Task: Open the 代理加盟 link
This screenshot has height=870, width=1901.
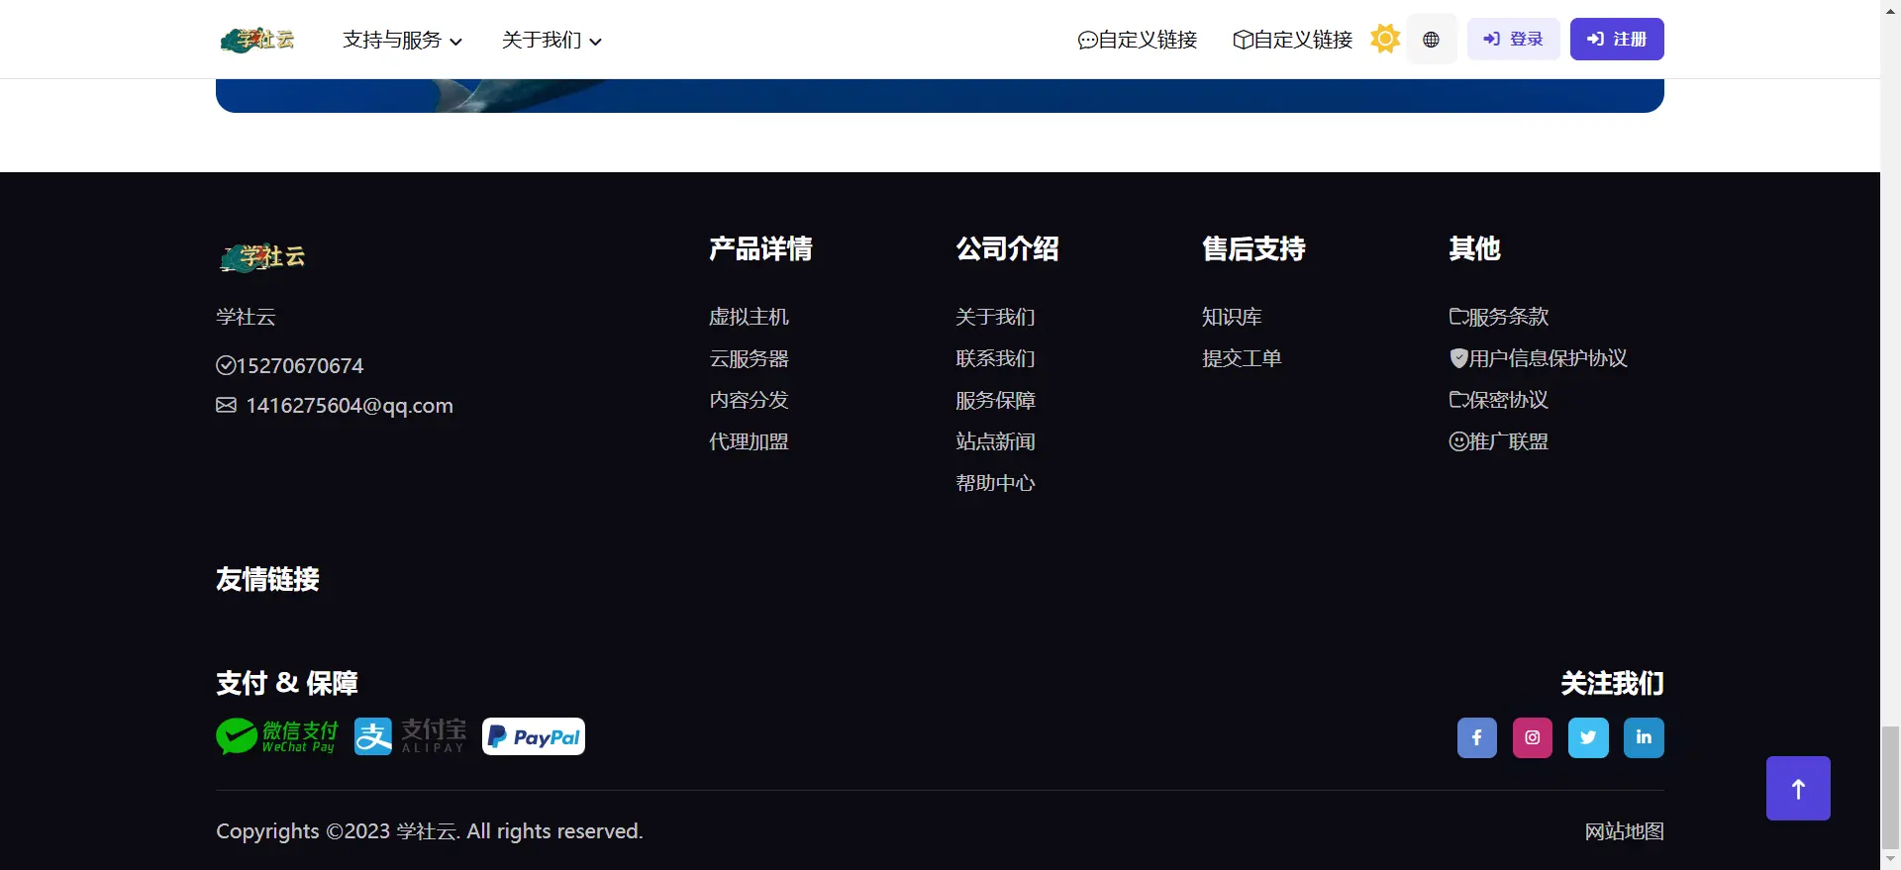Action: coord(749,441)
